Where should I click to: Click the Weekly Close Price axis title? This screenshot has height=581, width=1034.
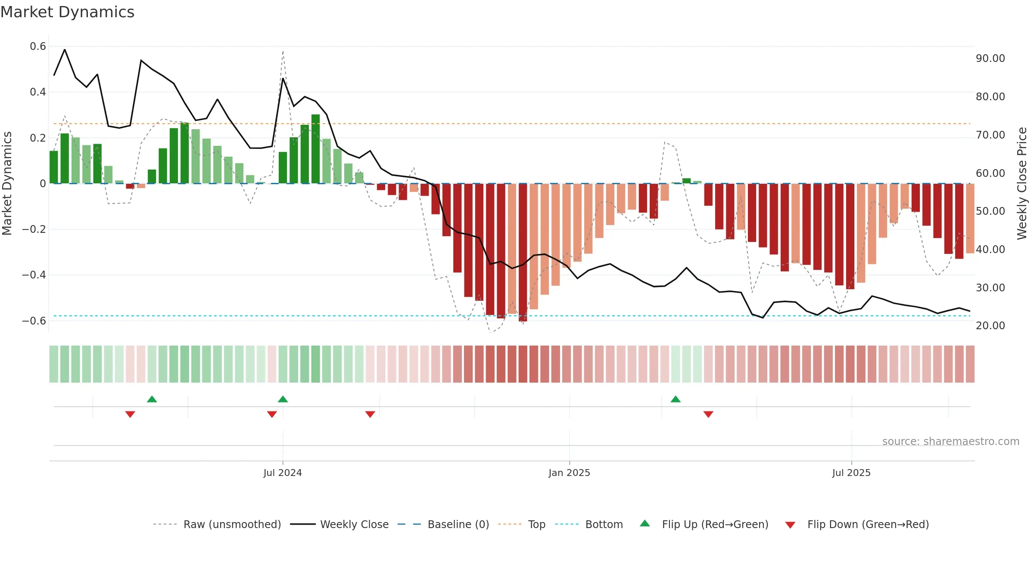(x=1022, y=183)
